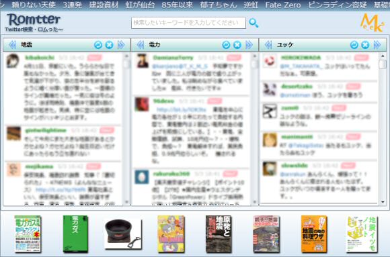The height and width of the screenshot is (257, 390).
Task: Close the 地震 column
Action: [x=109, y=45]
